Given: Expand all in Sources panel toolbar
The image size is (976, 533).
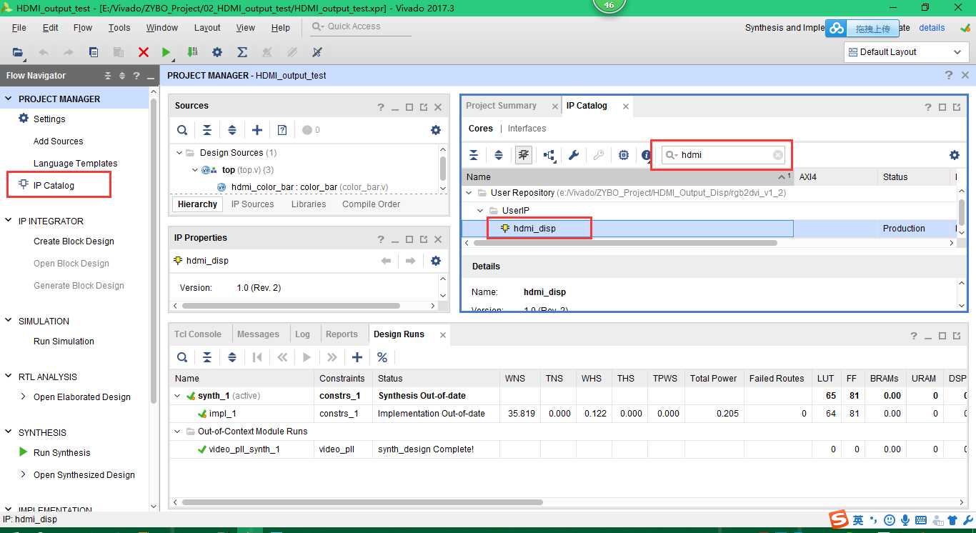Looking at the screenshot, I should tap(232, 130).
